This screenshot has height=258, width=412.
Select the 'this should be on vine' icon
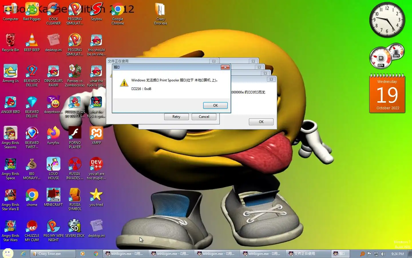click(x=96, y=45)
